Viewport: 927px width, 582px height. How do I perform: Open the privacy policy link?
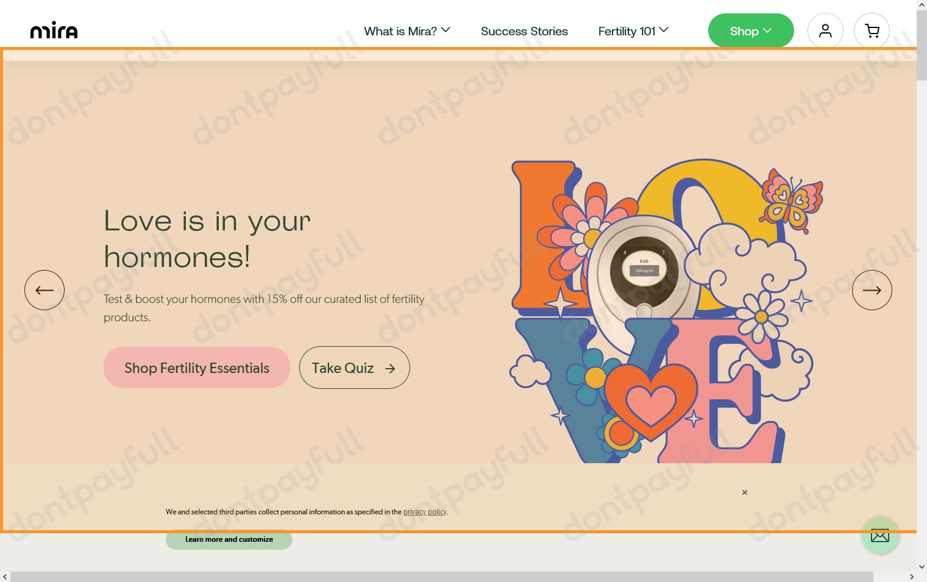(425, 512)
